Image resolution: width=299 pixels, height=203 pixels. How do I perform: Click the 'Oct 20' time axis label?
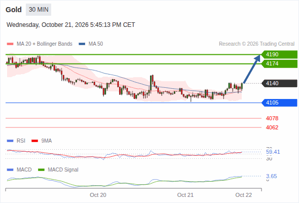click(x=98, y=195)
